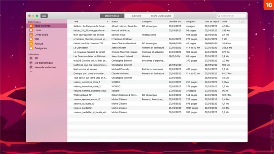Screen dimensions: 274x154
Task: Select the erckmann_chatrian_histoire row
Action: click(x=157, y=39)
